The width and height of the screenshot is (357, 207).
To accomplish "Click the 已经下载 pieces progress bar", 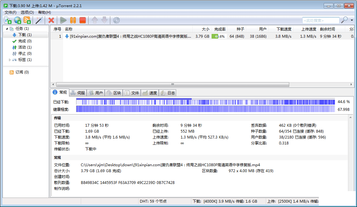I will click(x=205, y=102).
